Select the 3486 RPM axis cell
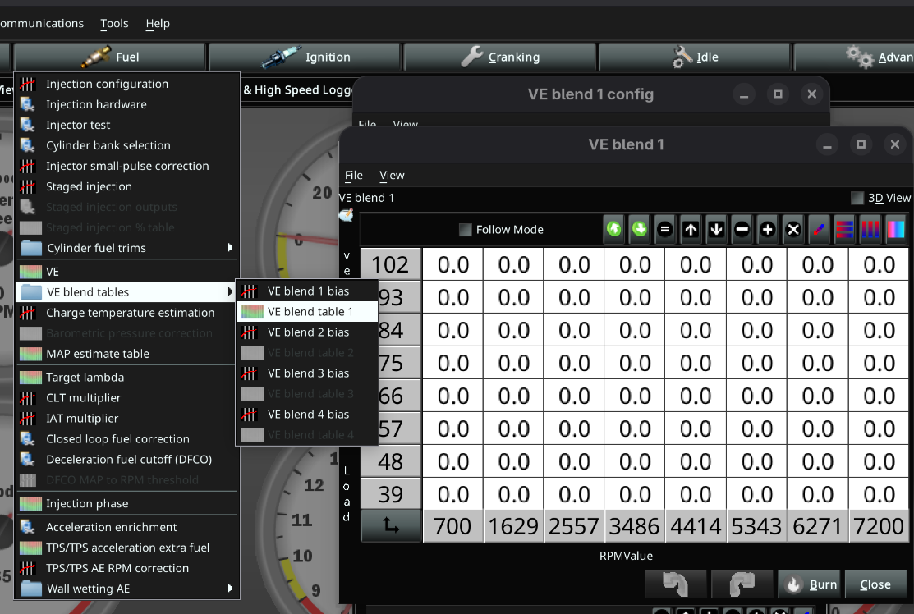Image resolution: width=914 pixels, height=614 pixels. point(635,526)
